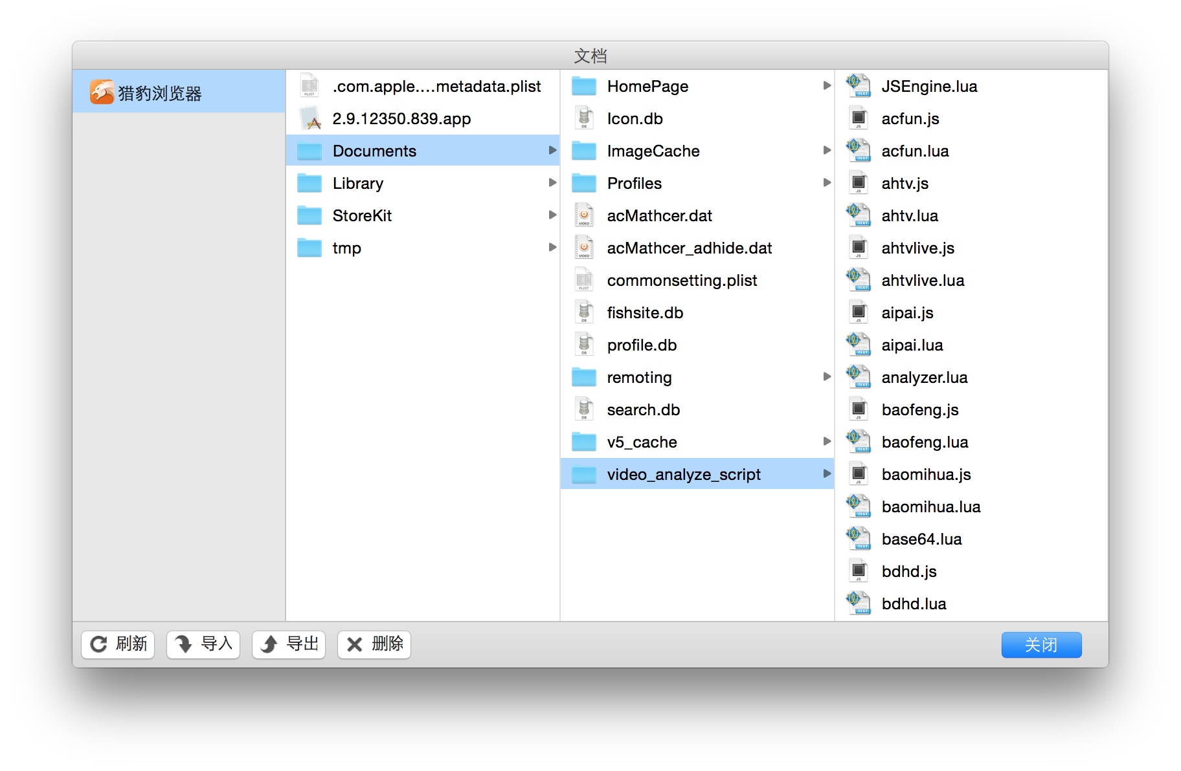Click the .com.apple....metadata.plist file icon
Screen dimensions: 1181x771
click(309, 85)
